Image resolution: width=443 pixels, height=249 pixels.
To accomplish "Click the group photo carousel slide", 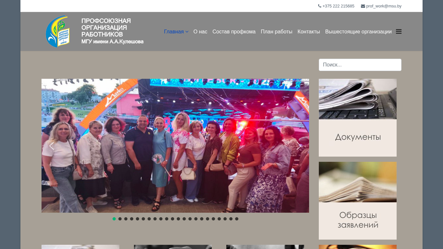I will click(175, 146).
